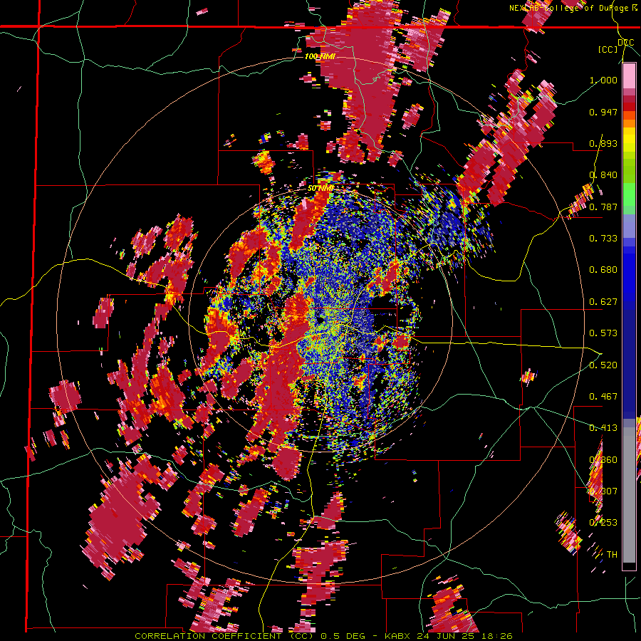Click the 0.893 scale value
The width and height of the screenshot is (641, 641).
(x=603, y=143)
